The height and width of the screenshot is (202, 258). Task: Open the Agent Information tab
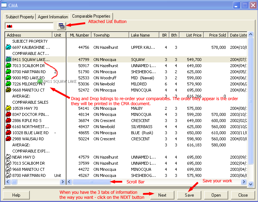[53, 17]
